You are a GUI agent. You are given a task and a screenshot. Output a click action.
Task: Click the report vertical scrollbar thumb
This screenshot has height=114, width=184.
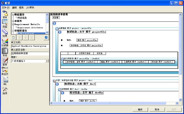pyautogui.click(x=180, y=45)
